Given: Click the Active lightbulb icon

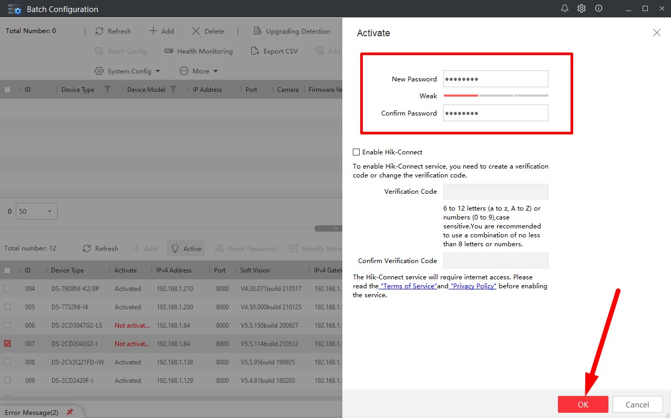Looking at the screenshot, I should (176, 248).
